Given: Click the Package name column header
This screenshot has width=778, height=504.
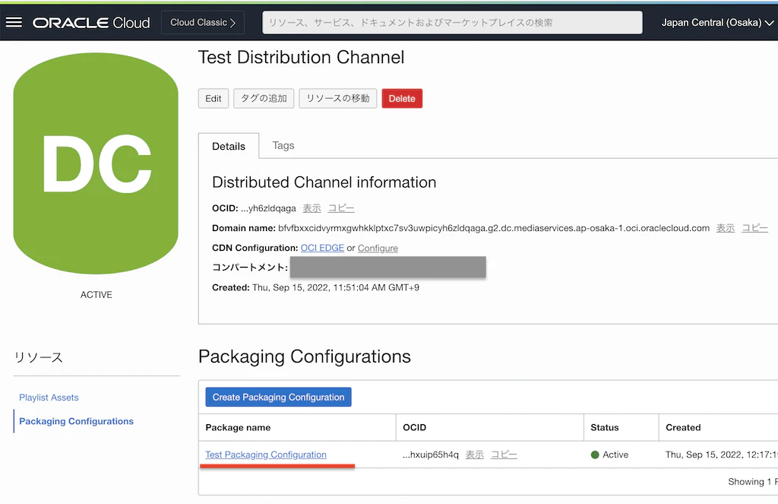Looking at the screenshot, I should pyautogui.click(x=238, y=427).
